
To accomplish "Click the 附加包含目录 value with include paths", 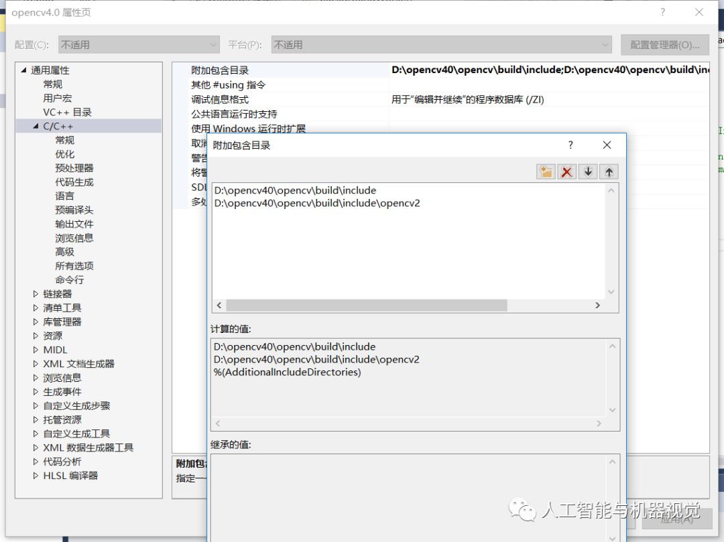I will (x=550, y=70).
